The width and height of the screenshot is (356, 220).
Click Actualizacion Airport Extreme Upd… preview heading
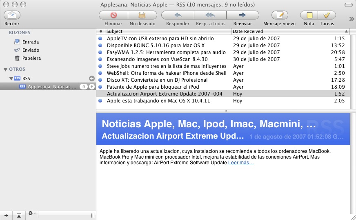(x=173, y=136)
